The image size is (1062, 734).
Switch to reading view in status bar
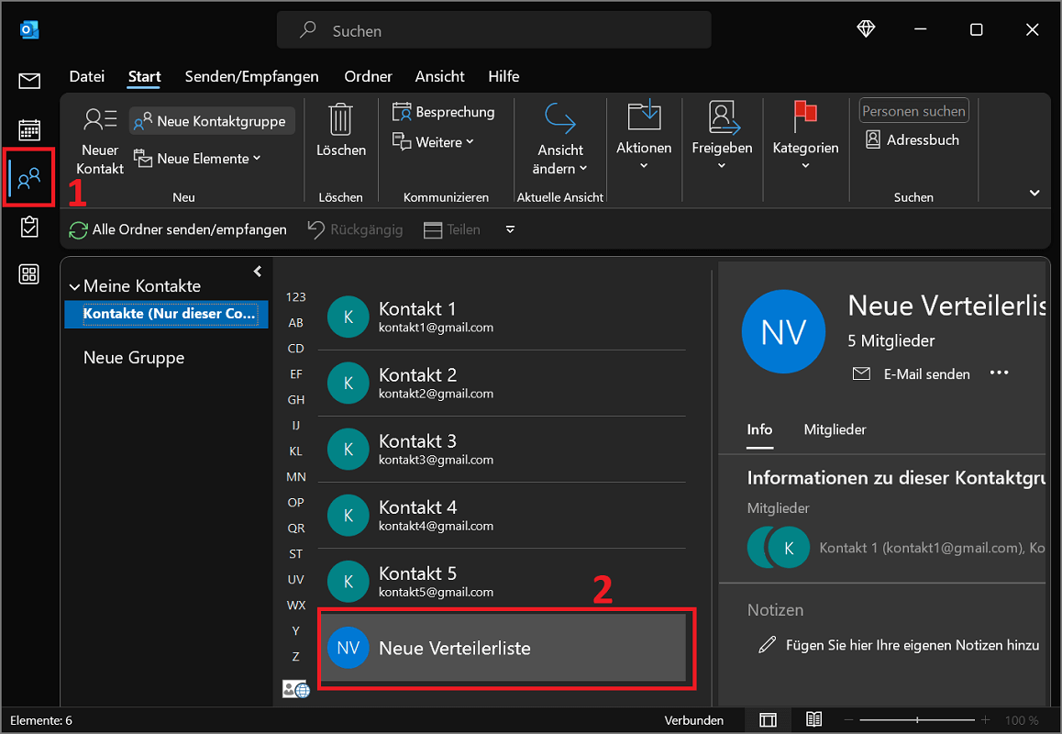[x=814, y=719]
